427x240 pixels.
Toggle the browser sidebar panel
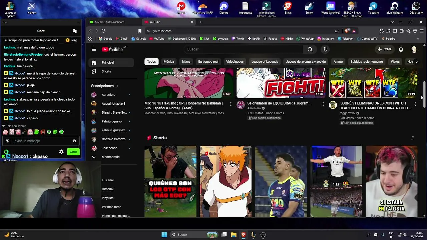point(395,31)
